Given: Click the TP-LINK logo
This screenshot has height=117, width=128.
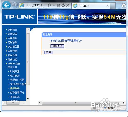Looking at the screenshot, I should pyautogui.click(x=19, y=17).
